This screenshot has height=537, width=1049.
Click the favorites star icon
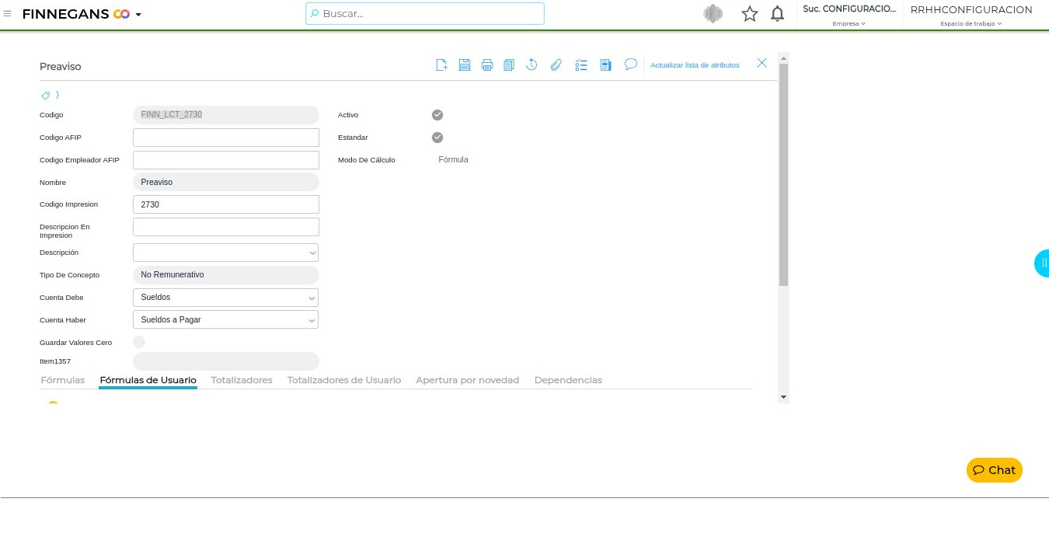tap(749, 14)
